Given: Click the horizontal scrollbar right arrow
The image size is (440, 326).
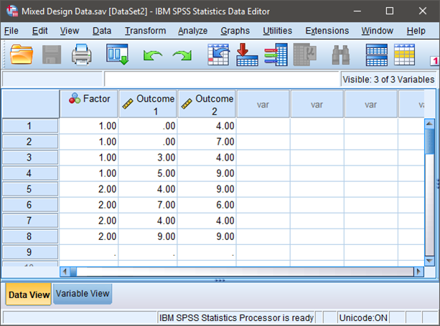Looking at the screenshot, I should 418,272.
